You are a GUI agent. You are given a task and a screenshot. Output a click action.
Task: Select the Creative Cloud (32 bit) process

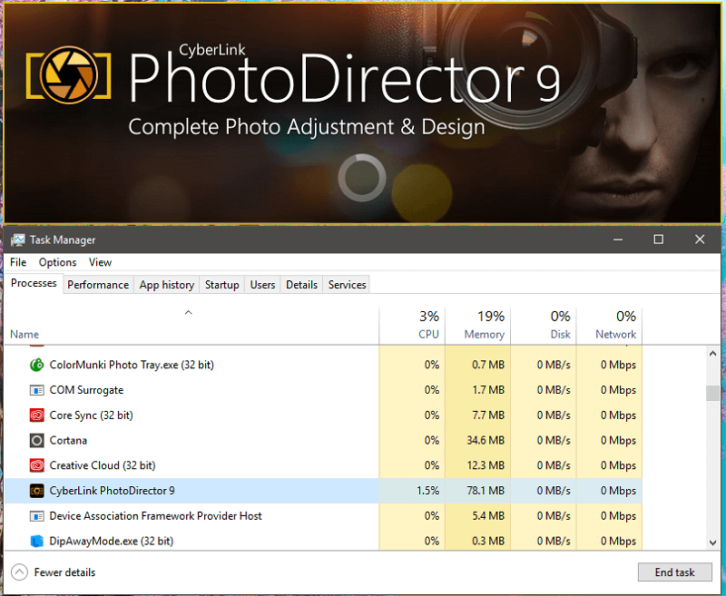[323, 465]
